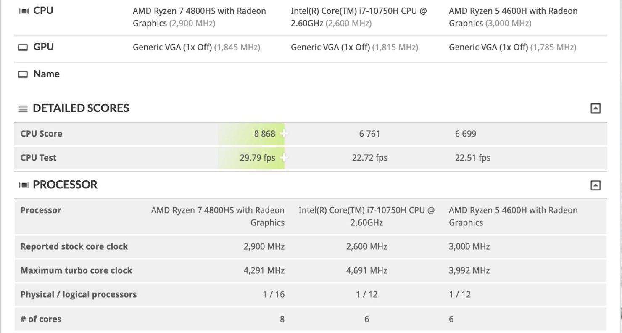Click Maximum turbo core clock label
The width and height of the screenshot is (622, 333).
pyautogui.click(x=76, y=270)
